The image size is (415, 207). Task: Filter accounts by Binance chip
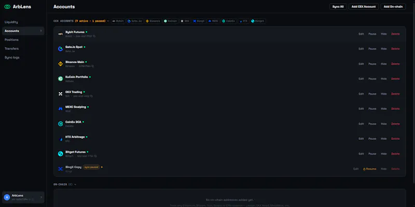click(153, 21)
